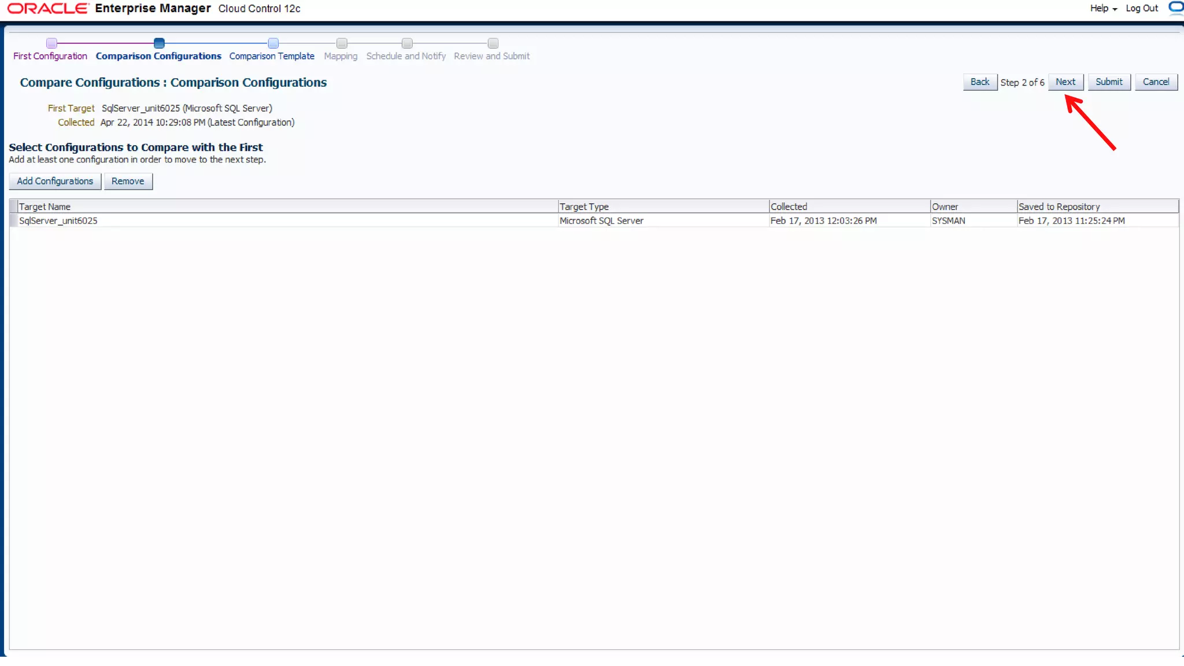Select the Mapping step label
The image size is (1184, 666).
[x=341, y=56]
